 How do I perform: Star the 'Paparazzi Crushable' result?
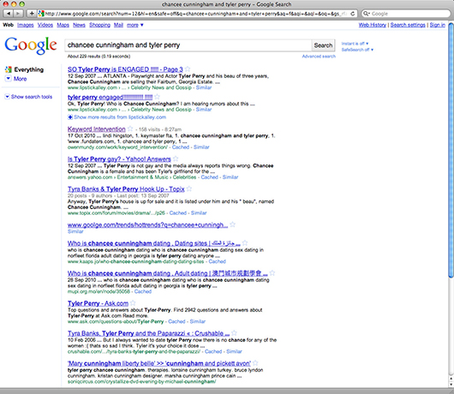(x=234, y=333)
